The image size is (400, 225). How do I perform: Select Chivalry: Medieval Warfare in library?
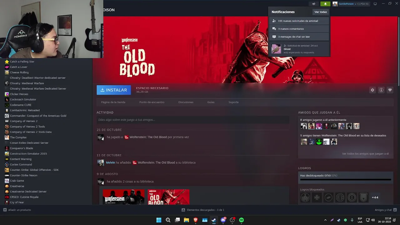click(27, 83)
